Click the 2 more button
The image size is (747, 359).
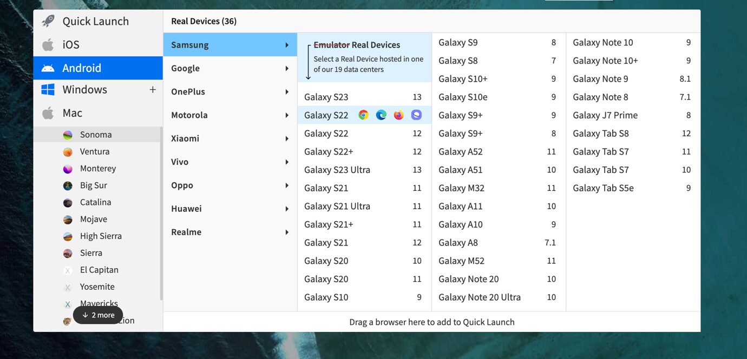tap(98, 315)
